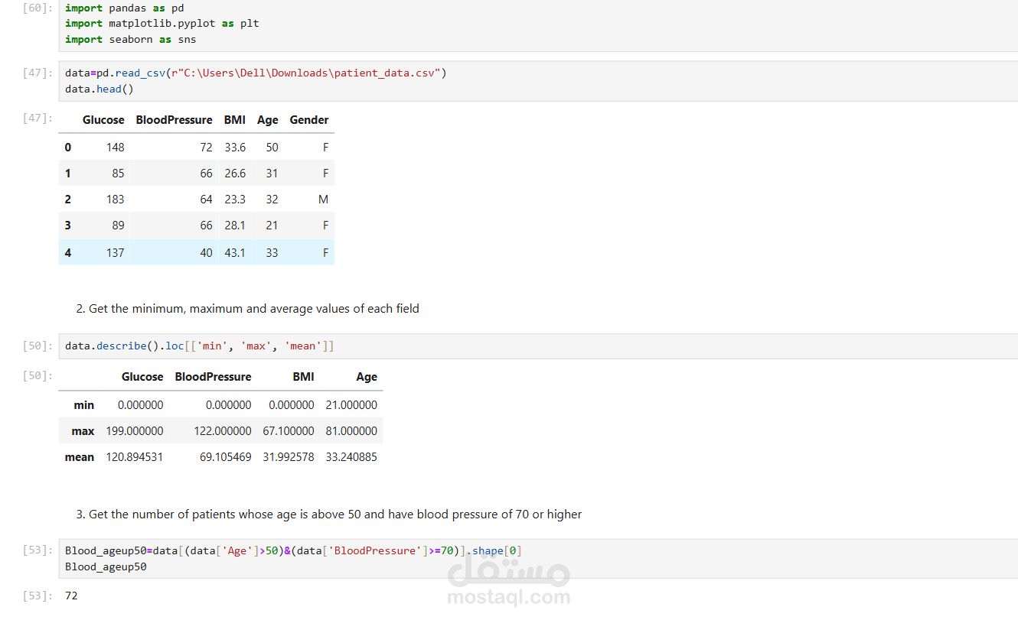Click Age value 31 in row 1
The height and width of the screenshot is (620, 1018).
(x=272, y=174)
